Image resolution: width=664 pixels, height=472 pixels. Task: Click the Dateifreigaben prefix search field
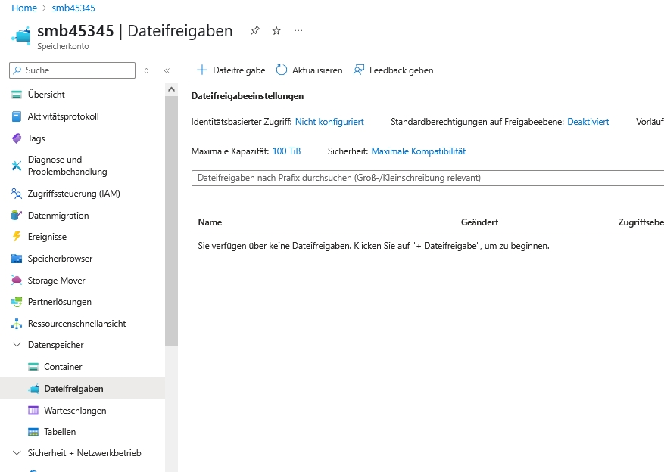[424, 178]
